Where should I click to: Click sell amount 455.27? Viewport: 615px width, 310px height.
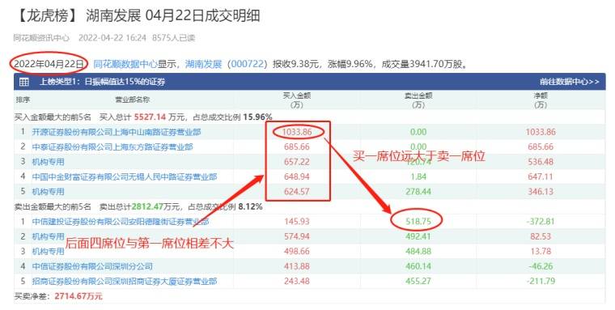[418, 282]
